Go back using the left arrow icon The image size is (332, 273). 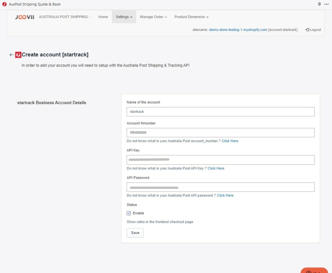coord(11,55)
